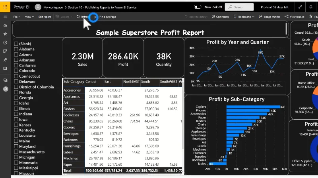
Task: Open the app launcher waffle icon
Action: coord(5,7)
